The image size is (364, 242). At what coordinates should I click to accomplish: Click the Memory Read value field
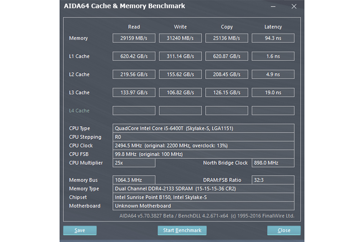(x=134, y=38)
